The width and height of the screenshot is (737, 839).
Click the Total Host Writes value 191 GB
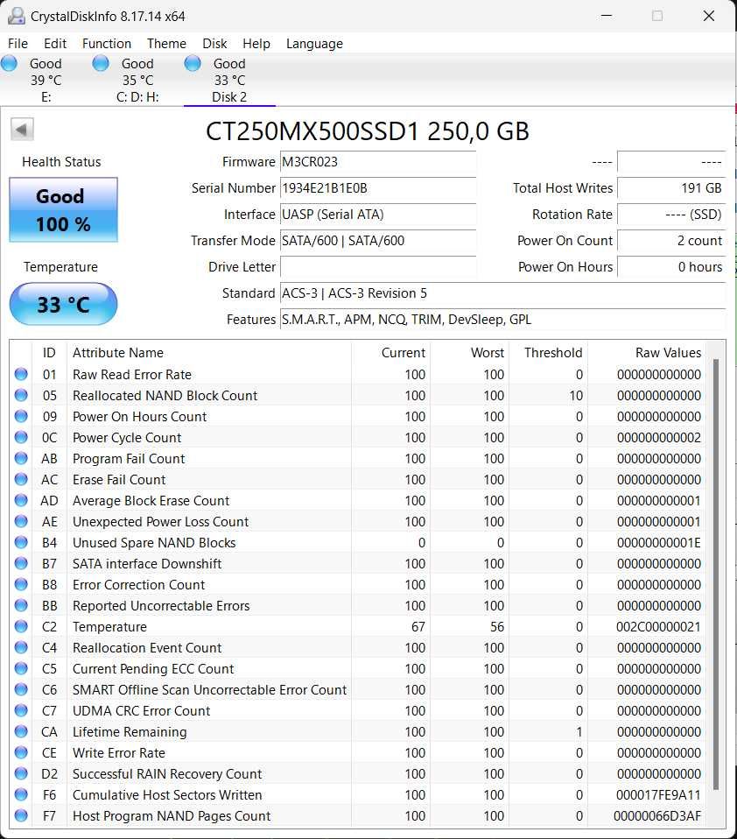(x=671, y=187)
